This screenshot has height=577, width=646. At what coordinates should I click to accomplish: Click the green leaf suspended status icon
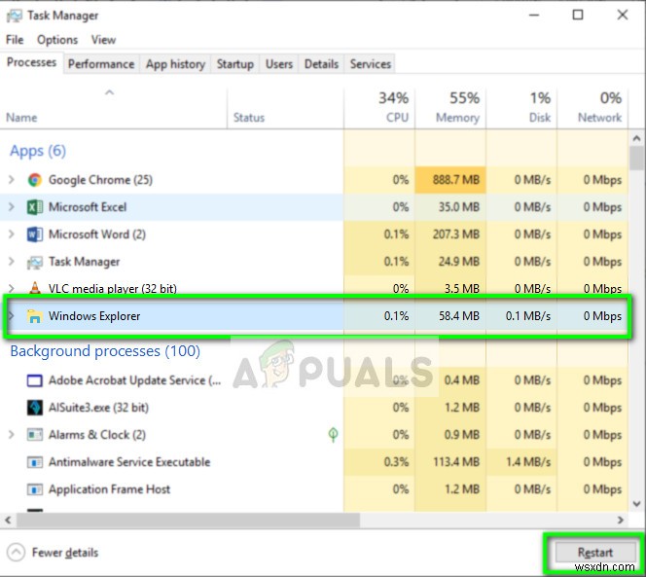(333, 434)
